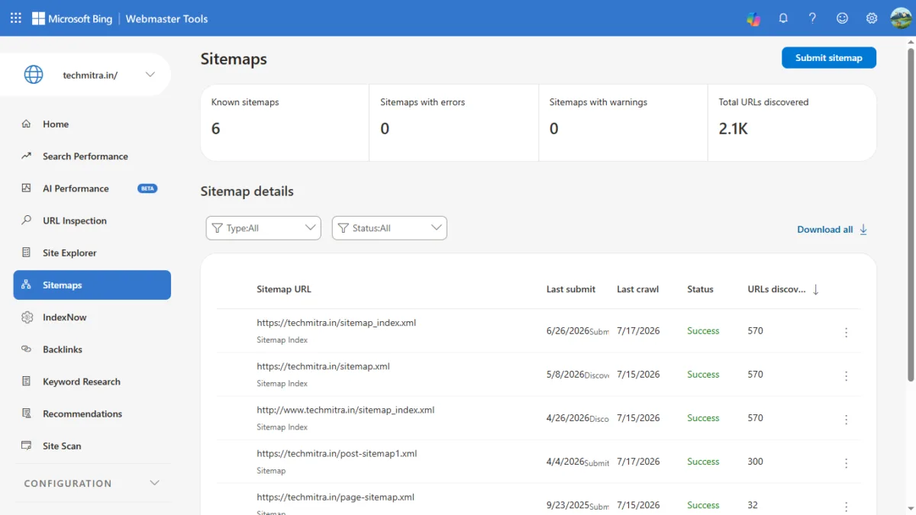The image size is (916, 515).
Task: Open the feedback smiley icon
Action: coord(843,18)
